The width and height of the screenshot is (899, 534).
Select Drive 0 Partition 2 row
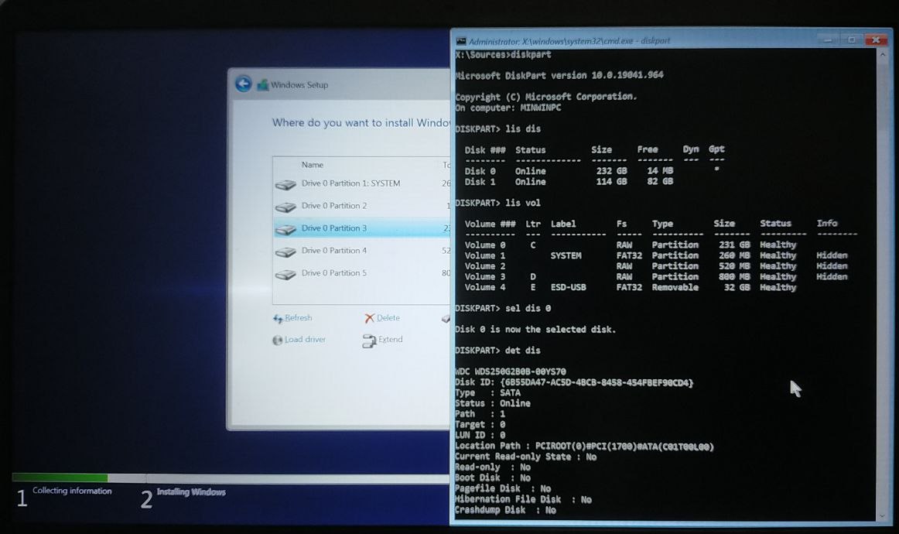pos(362,206)
